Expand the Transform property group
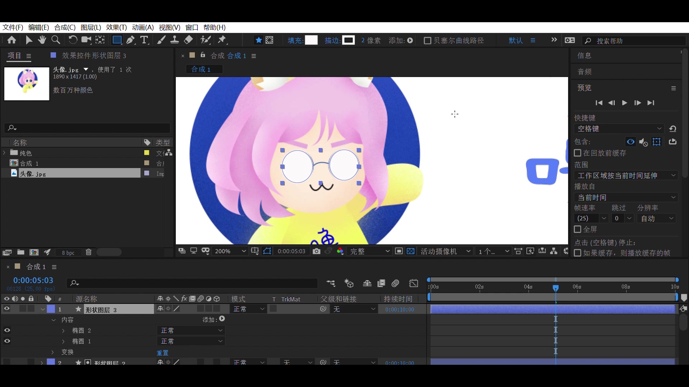689x387 pixels. click(53, 352)
